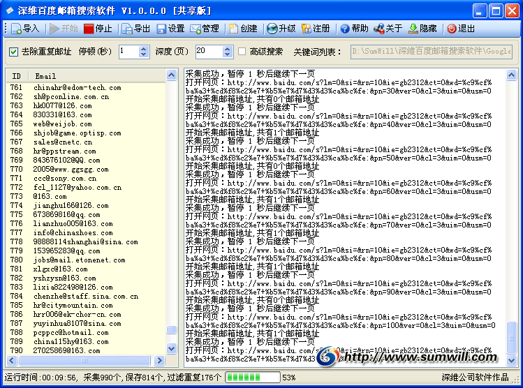Select row 772 fcl_1127@yahoo.com.cn

coord(86,187)
